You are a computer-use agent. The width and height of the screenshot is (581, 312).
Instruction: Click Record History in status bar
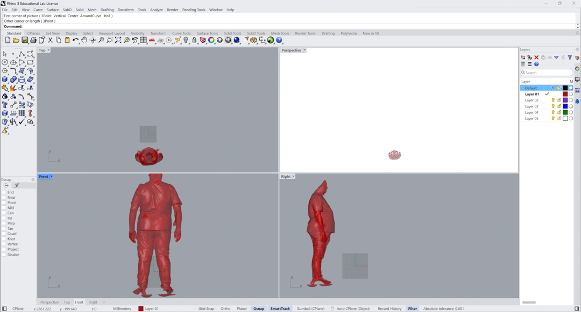(x=389, y=309)
